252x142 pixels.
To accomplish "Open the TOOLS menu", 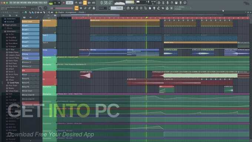I will tap(41, 3).
